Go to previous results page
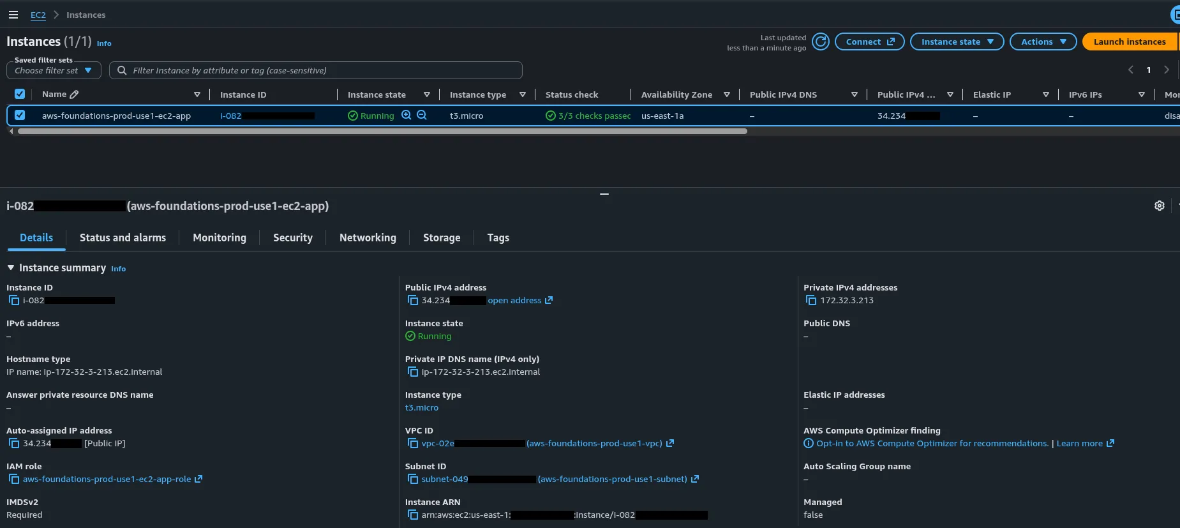Screen dimensions: 1180x528 (x=1131, y=70)
